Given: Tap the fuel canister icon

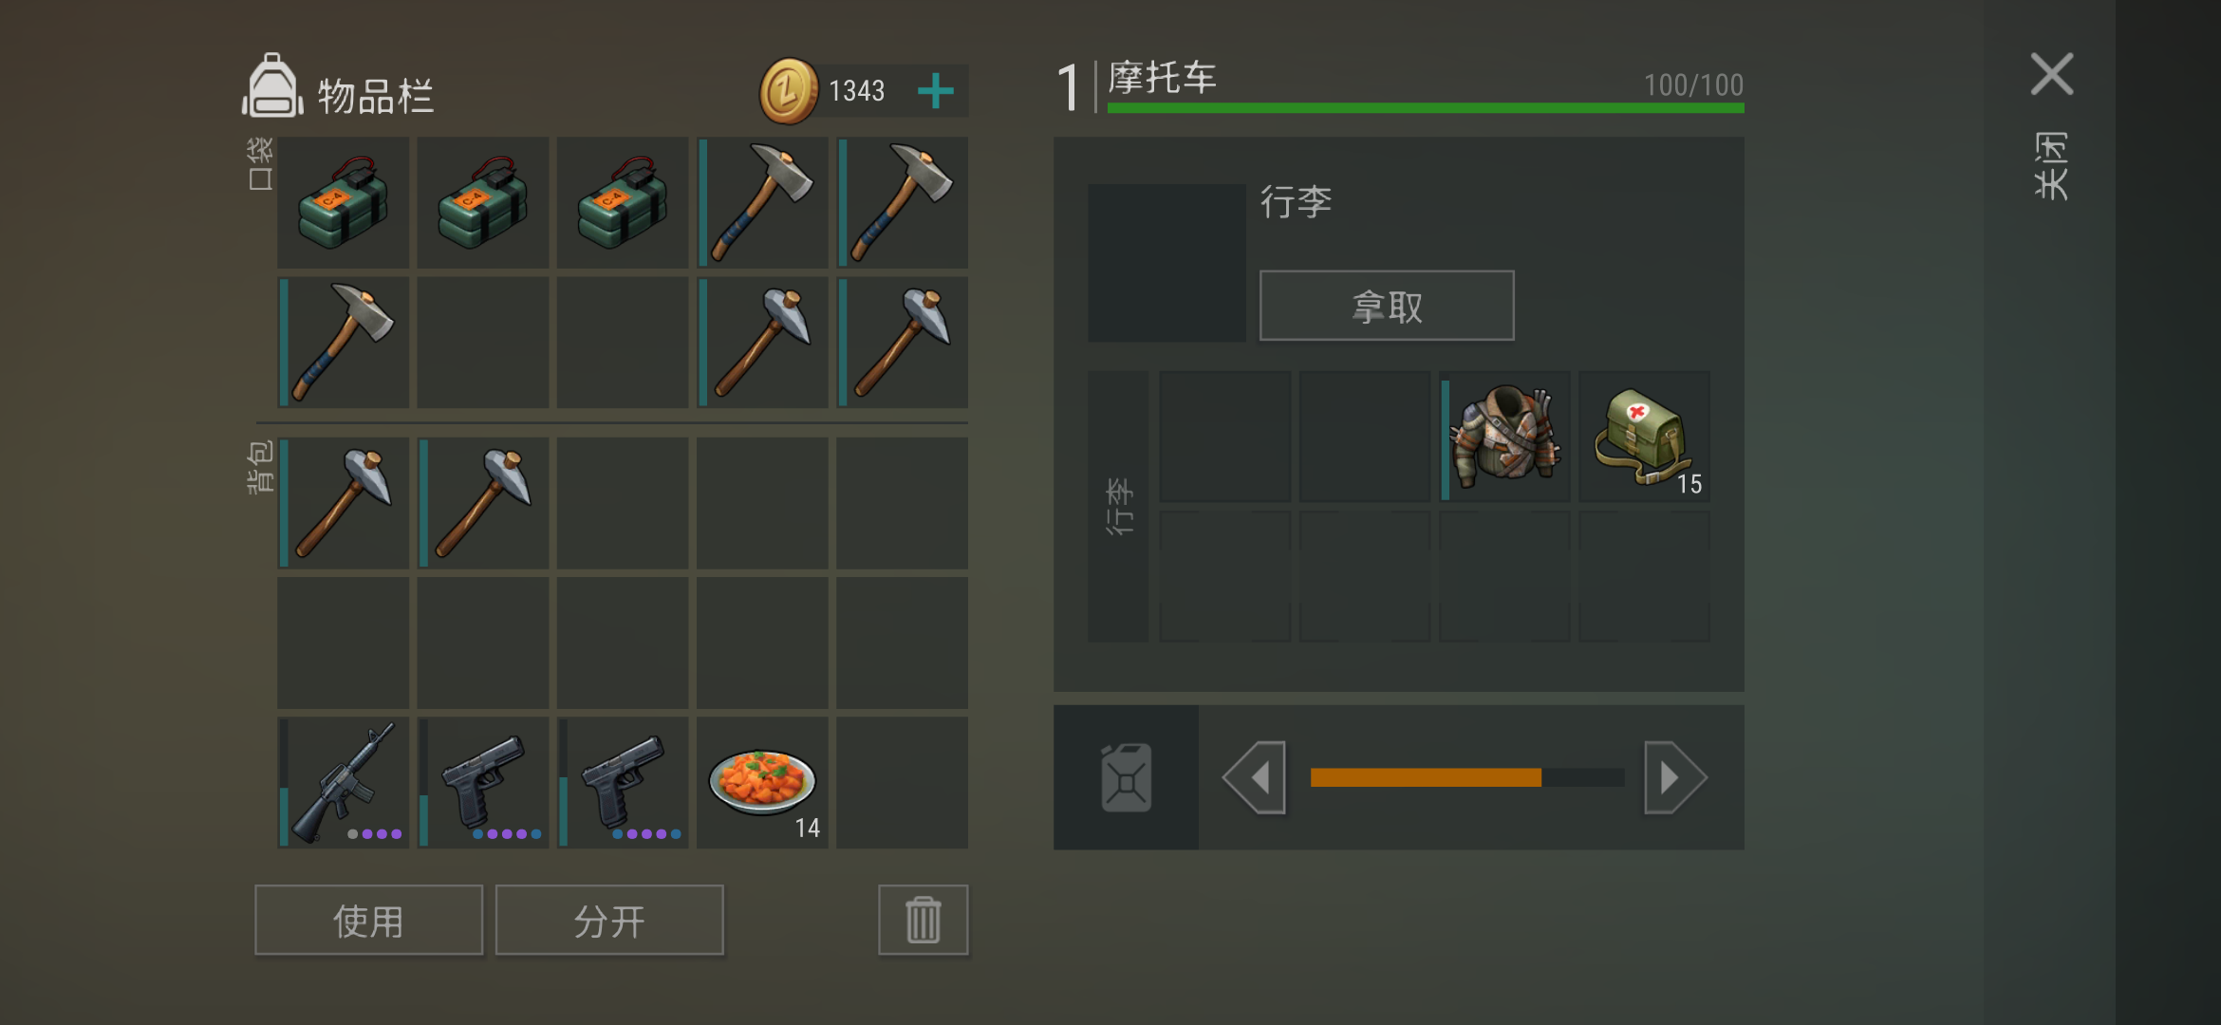Looking at the screenshot, I should tap(1126, 777).
